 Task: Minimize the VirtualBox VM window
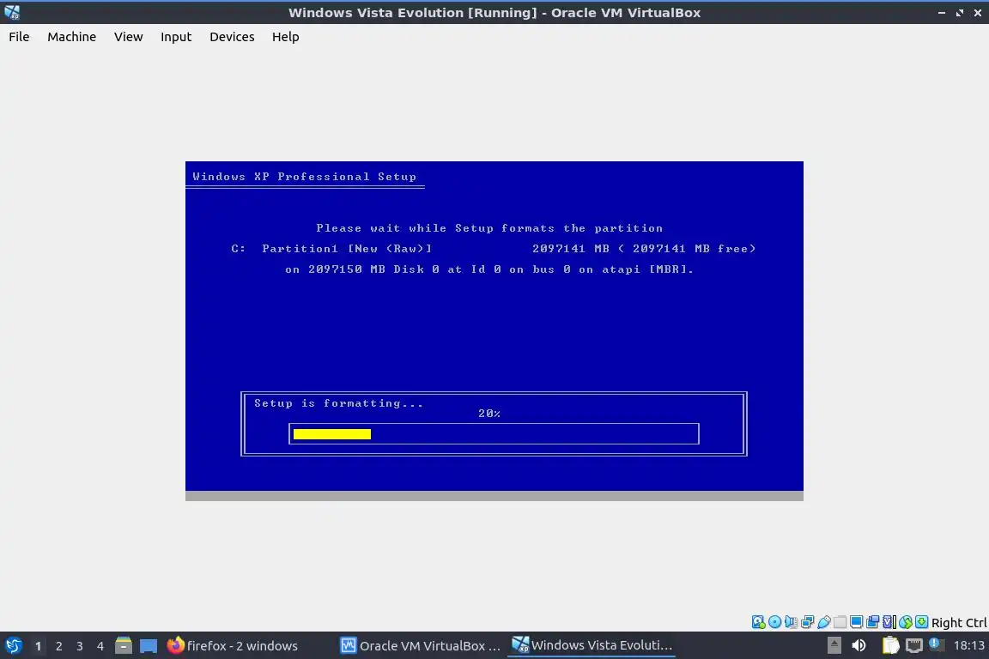[942, 13]
